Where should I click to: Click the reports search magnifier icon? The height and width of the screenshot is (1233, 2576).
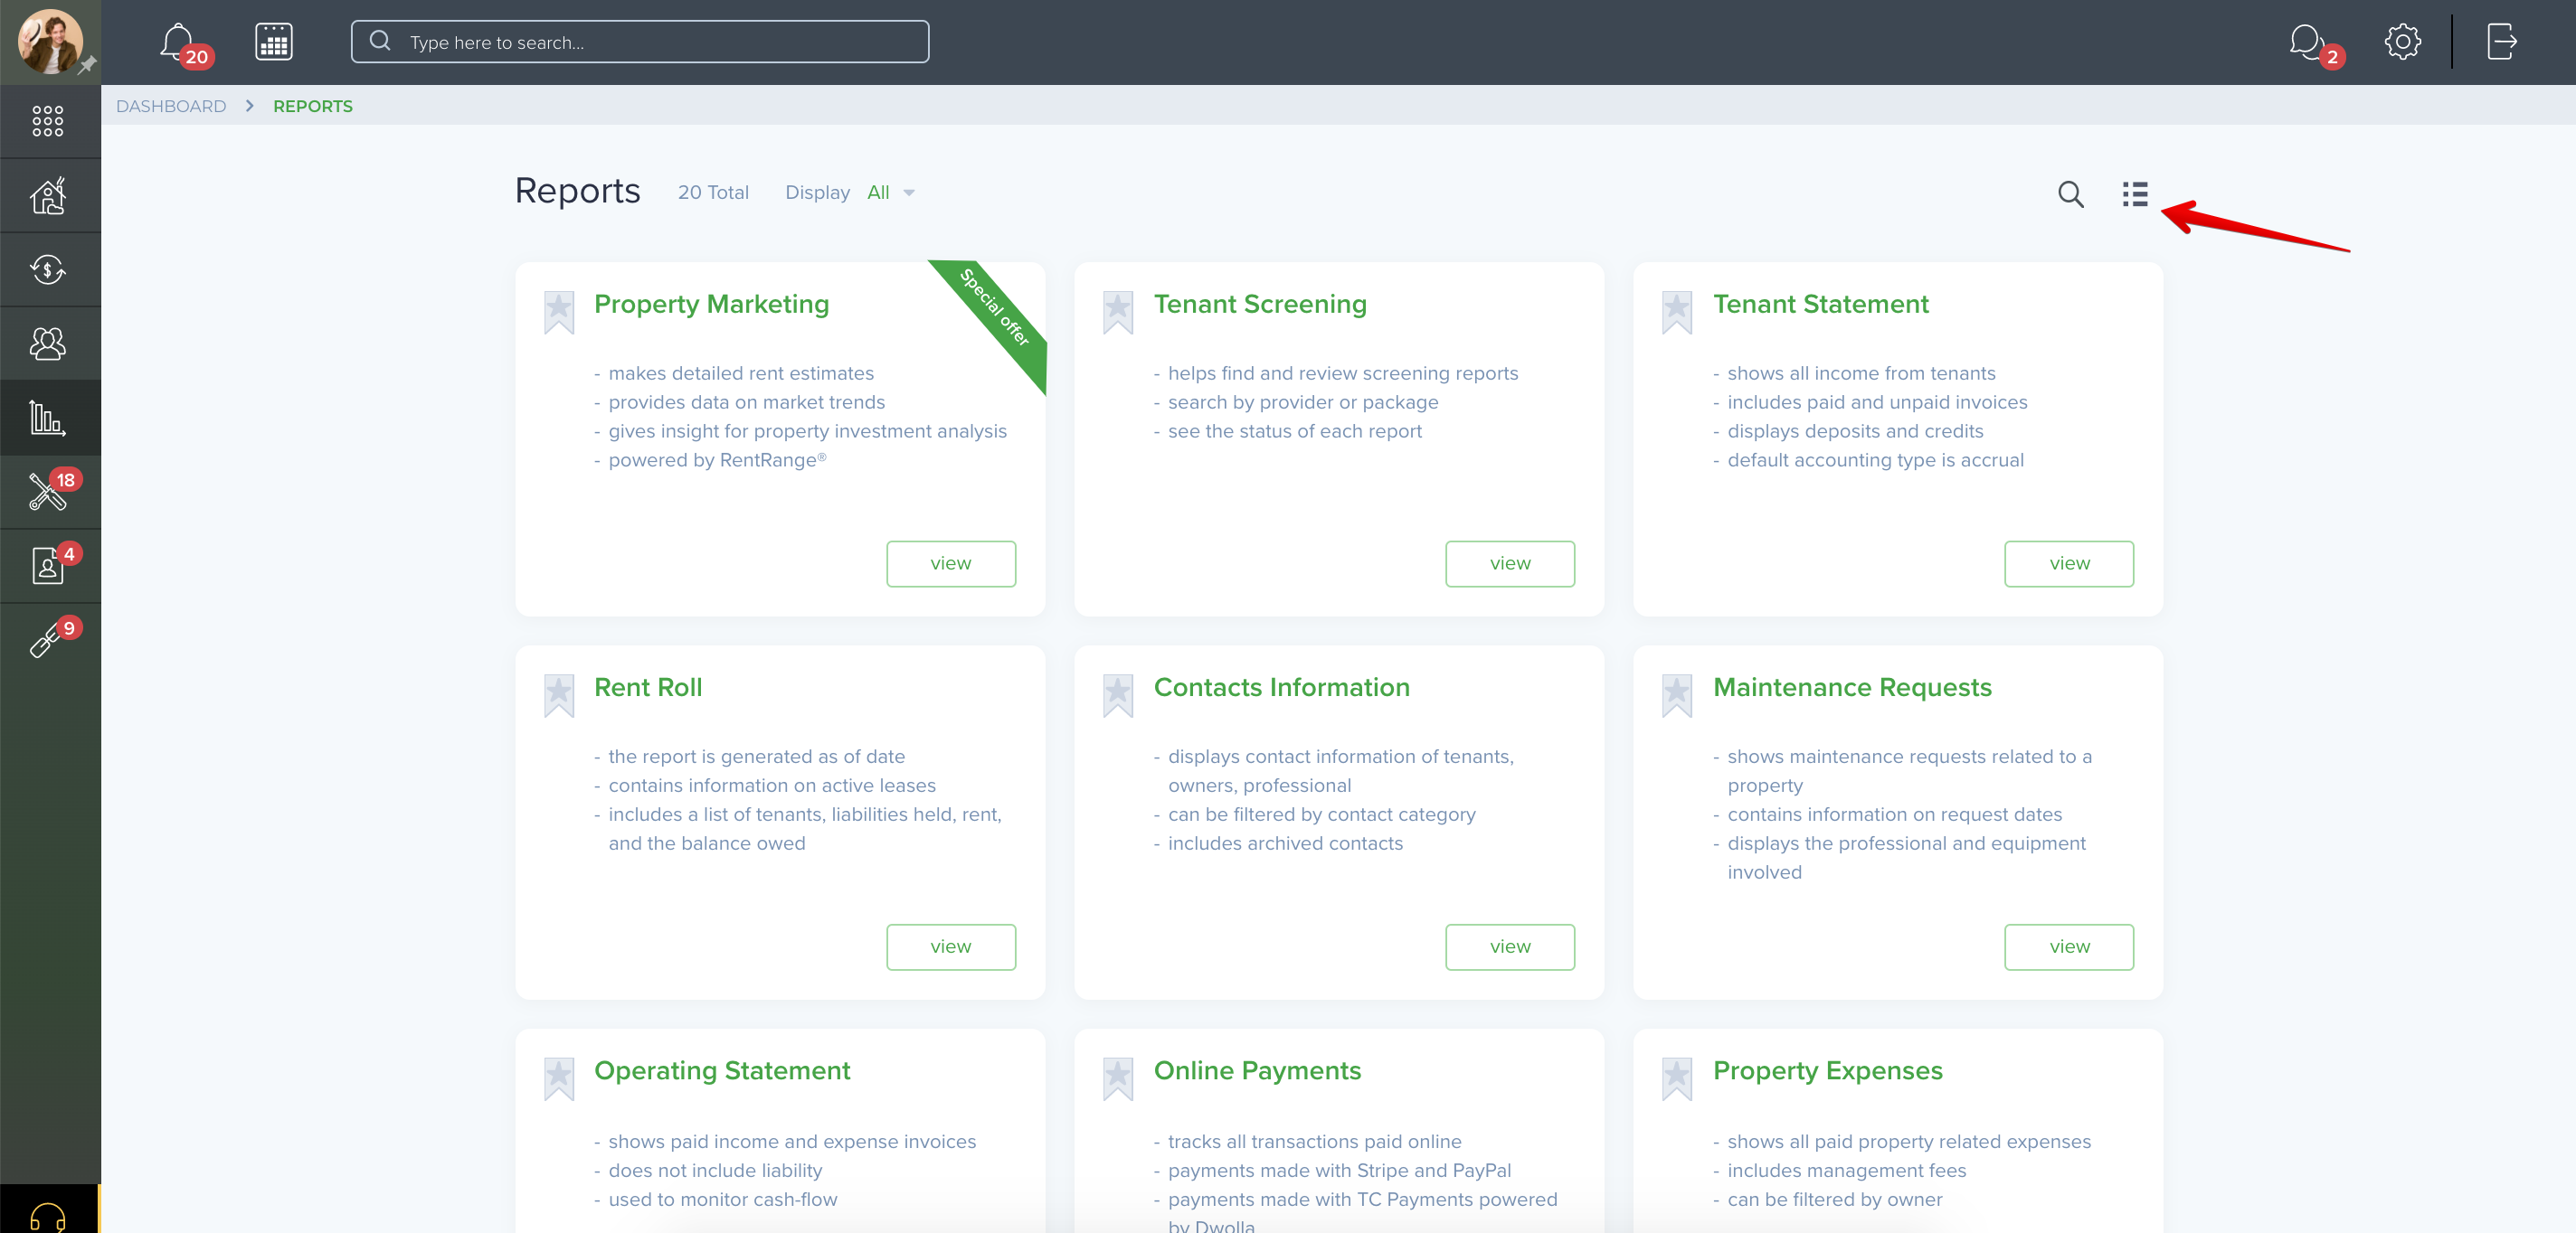(x=2070, y=193)
